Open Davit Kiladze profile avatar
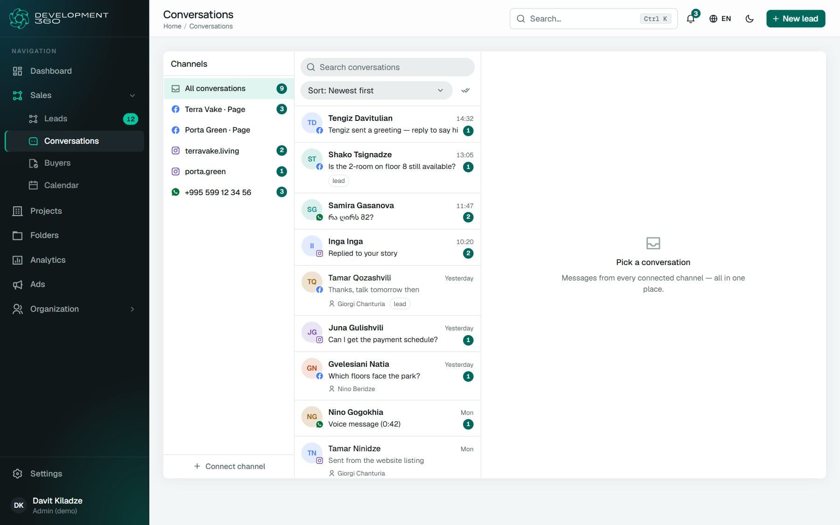 pos(19,505)
